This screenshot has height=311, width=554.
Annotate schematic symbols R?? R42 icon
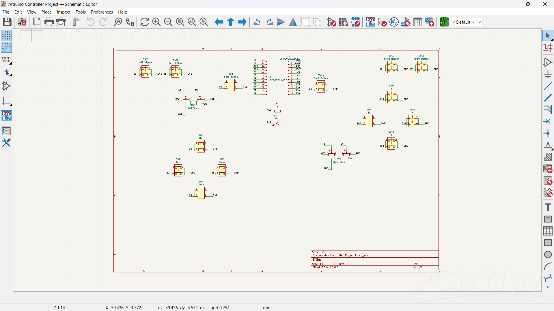coord(370,22)
